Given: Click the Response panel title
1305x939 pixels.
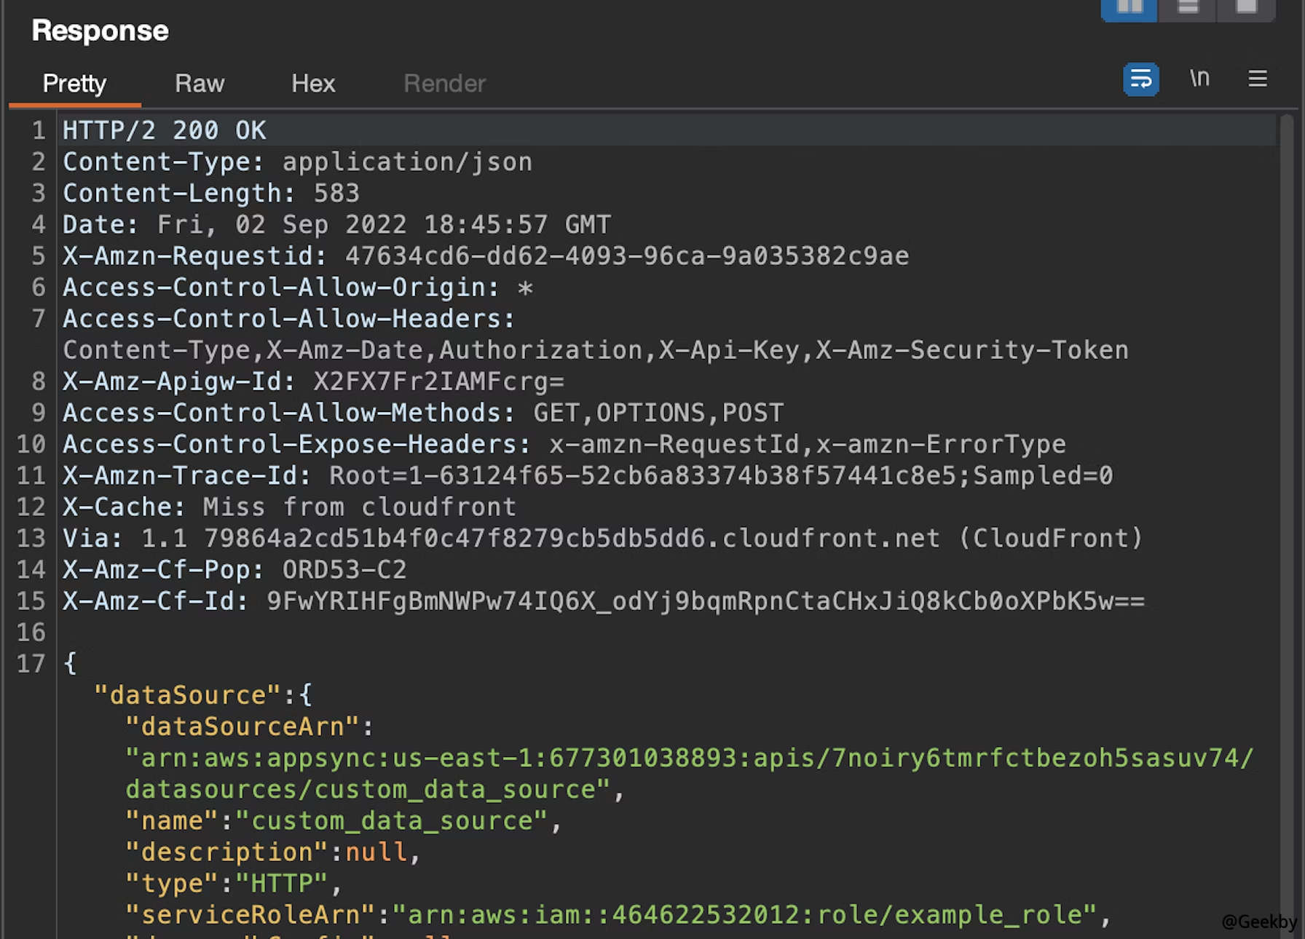Looking at the screenshot, I should click(100, 31).
